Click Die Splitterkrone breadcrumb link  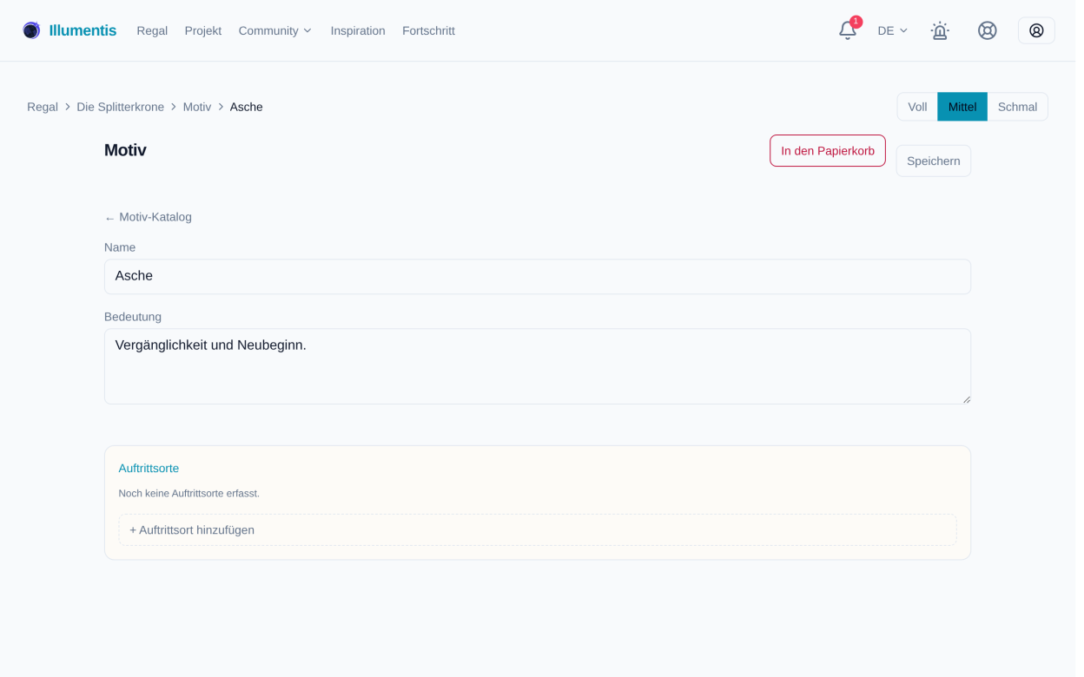121,107
